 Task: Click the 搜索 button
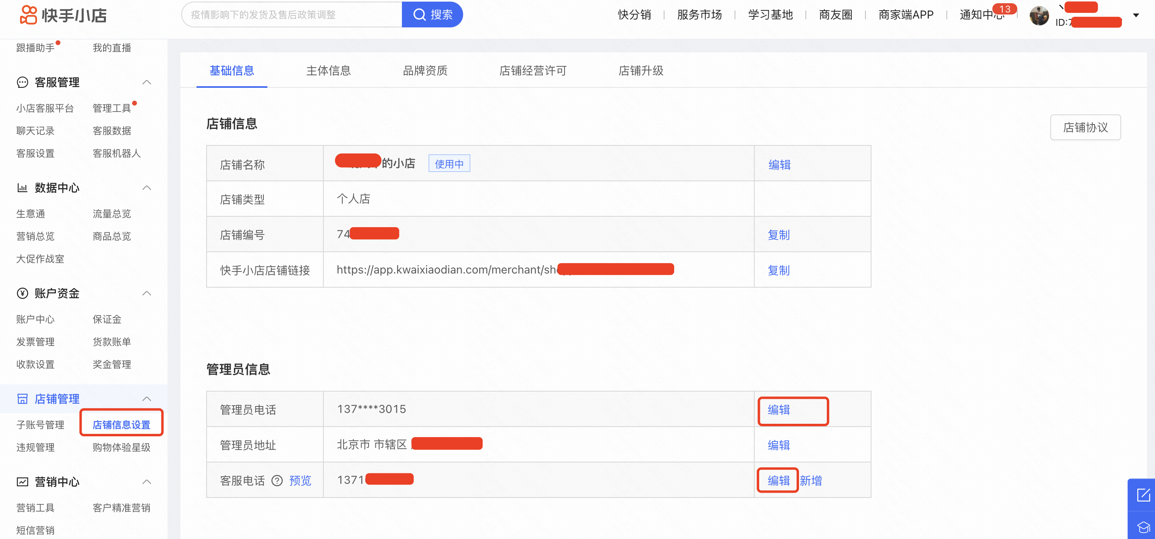(432, 15)
